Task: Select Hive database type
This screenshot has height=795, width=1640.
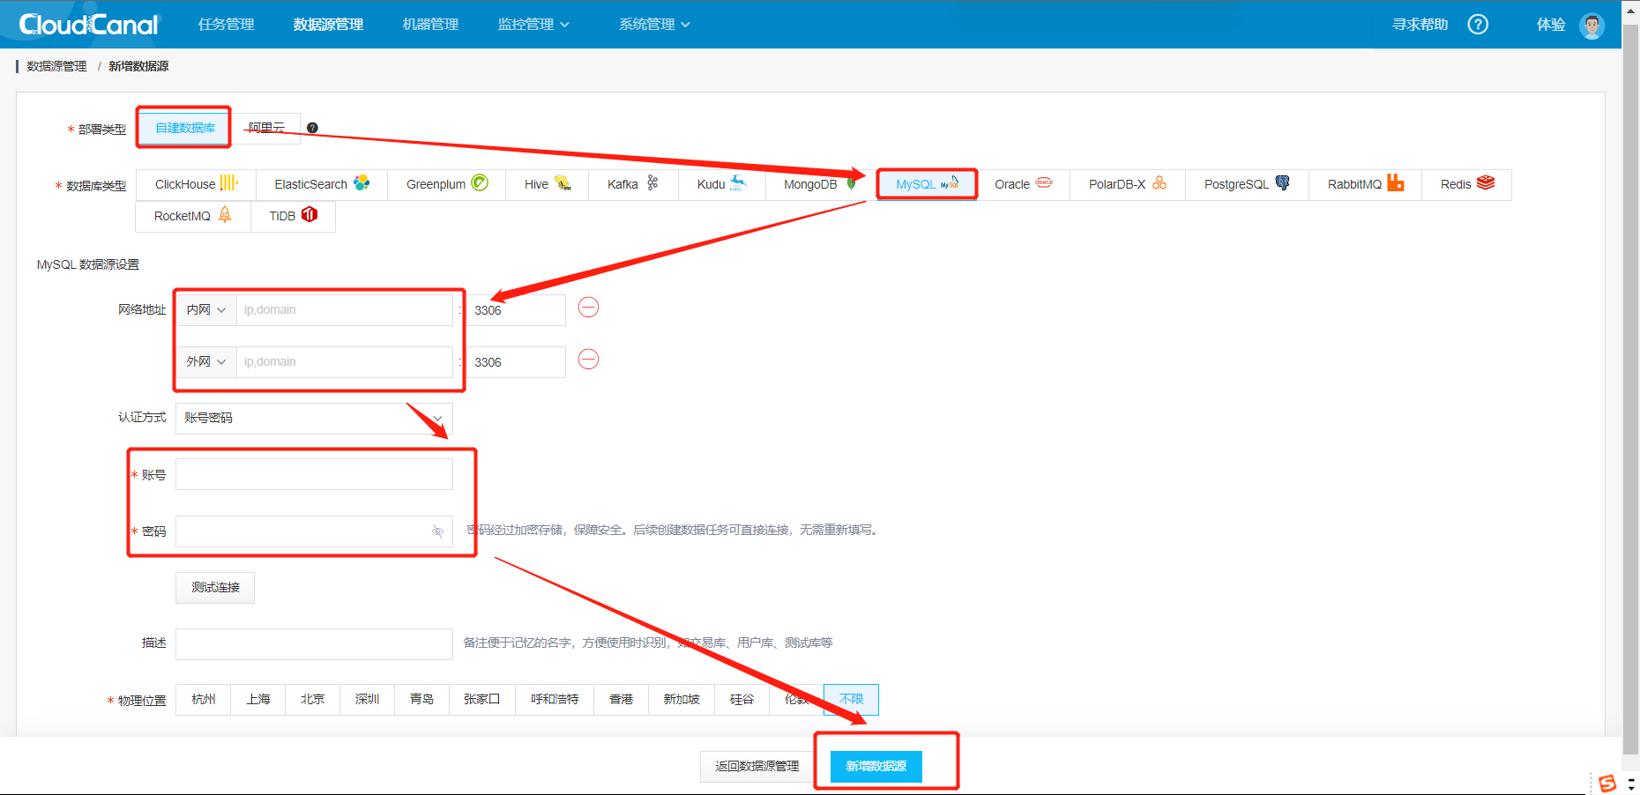Action: click(548, 184)
